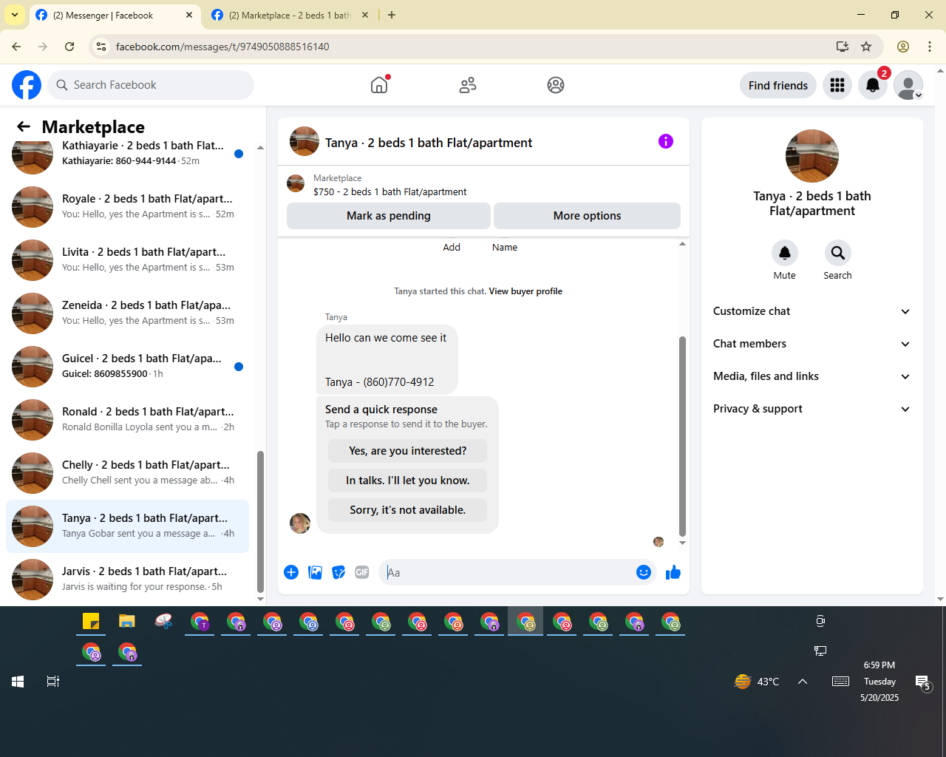This screenshot has height=757, width=946.
Task: Open the taskbar clock showing 6:59 PM
Action: coord(879,682)
